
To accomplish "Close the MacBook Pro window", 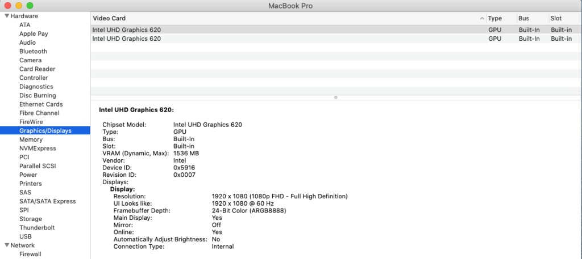I will 7,6.
